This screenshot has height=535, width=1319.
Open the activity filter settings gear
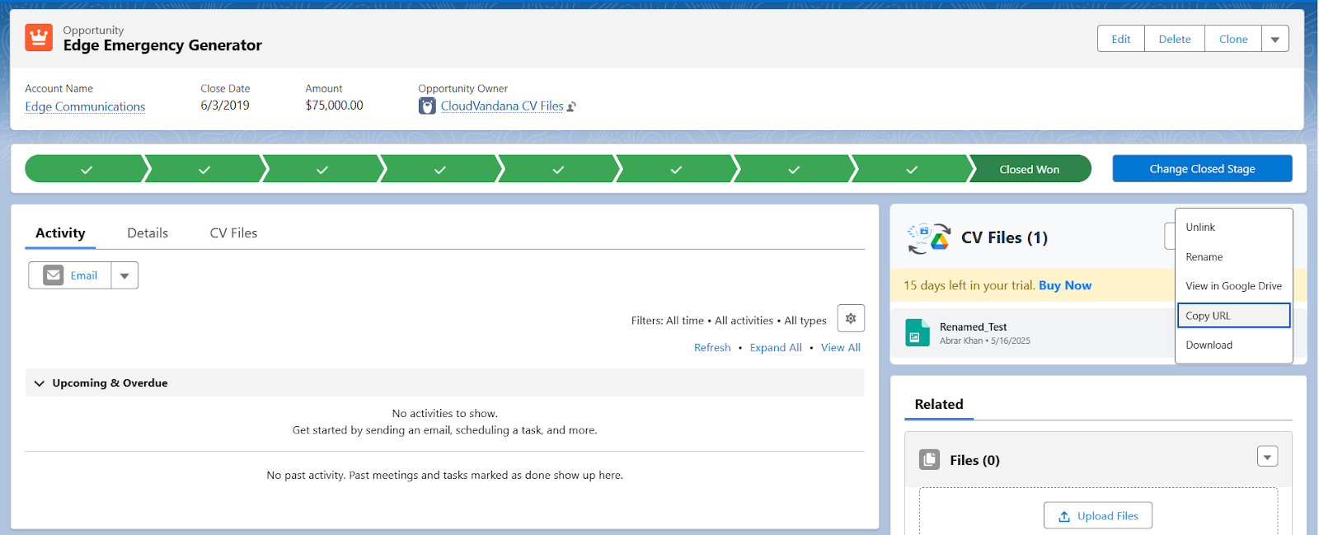851,318
